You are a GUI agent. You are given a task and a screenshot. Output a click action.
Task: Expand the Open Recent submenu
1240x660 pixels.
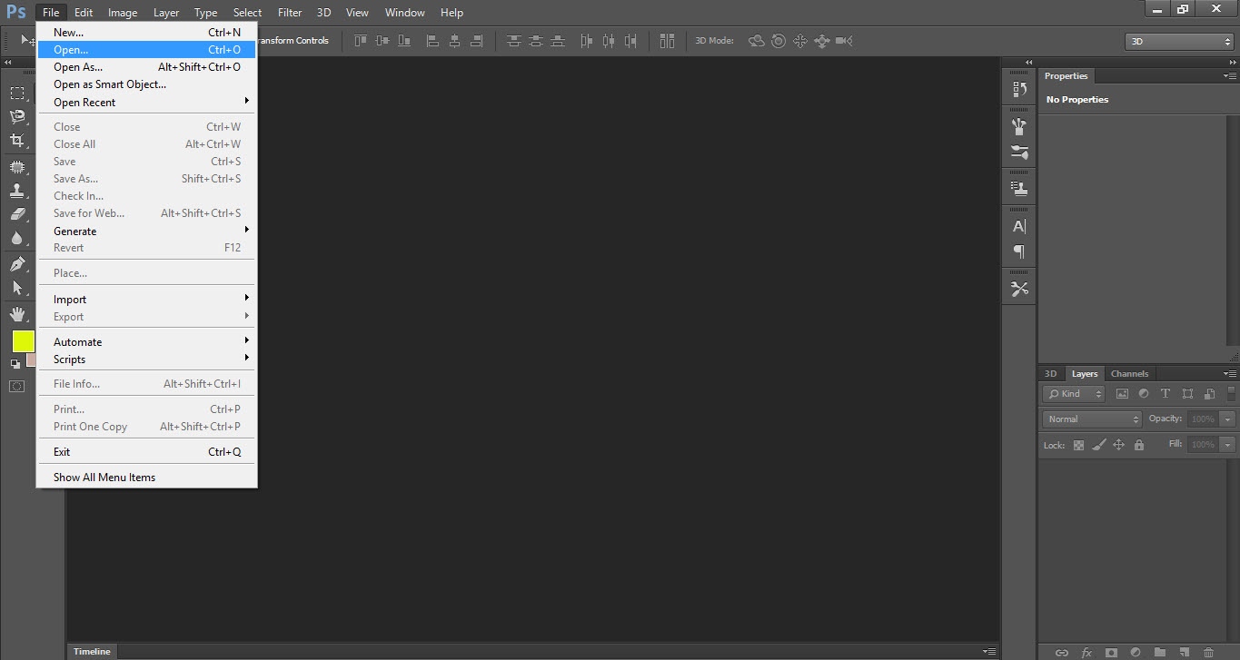click(x=147, y=103)
